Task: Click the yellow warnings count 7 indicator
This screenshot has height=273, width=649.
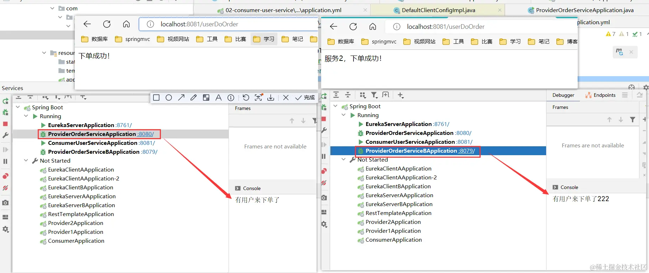Action: point(611,34)
